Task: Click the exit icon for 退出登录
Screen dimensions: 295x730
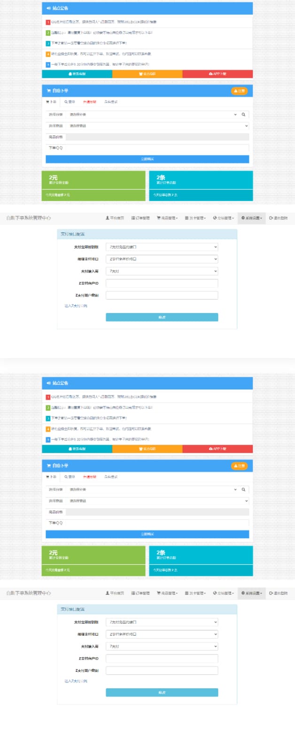Action: click(271, 218)
